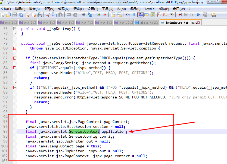Toggle the monitoring eye icon
This screenshot has width=227, height=164.
click(x=172, y=15)
